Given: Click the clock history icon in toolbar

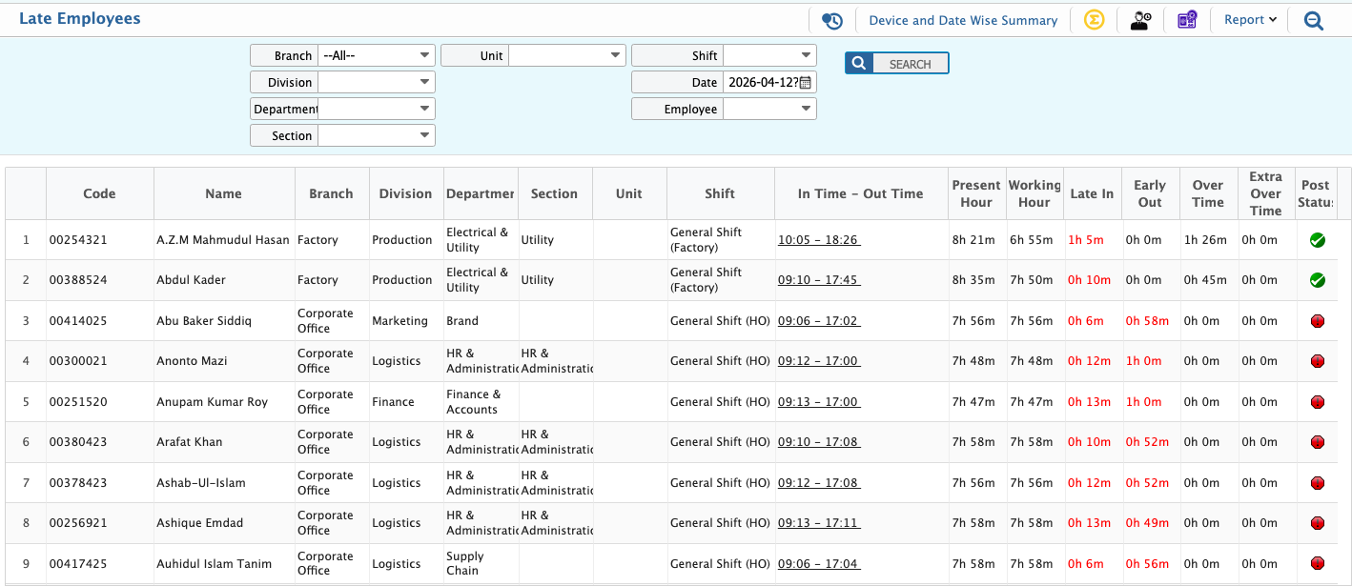Looking at the screenshot, I should (x=831, y=20).
